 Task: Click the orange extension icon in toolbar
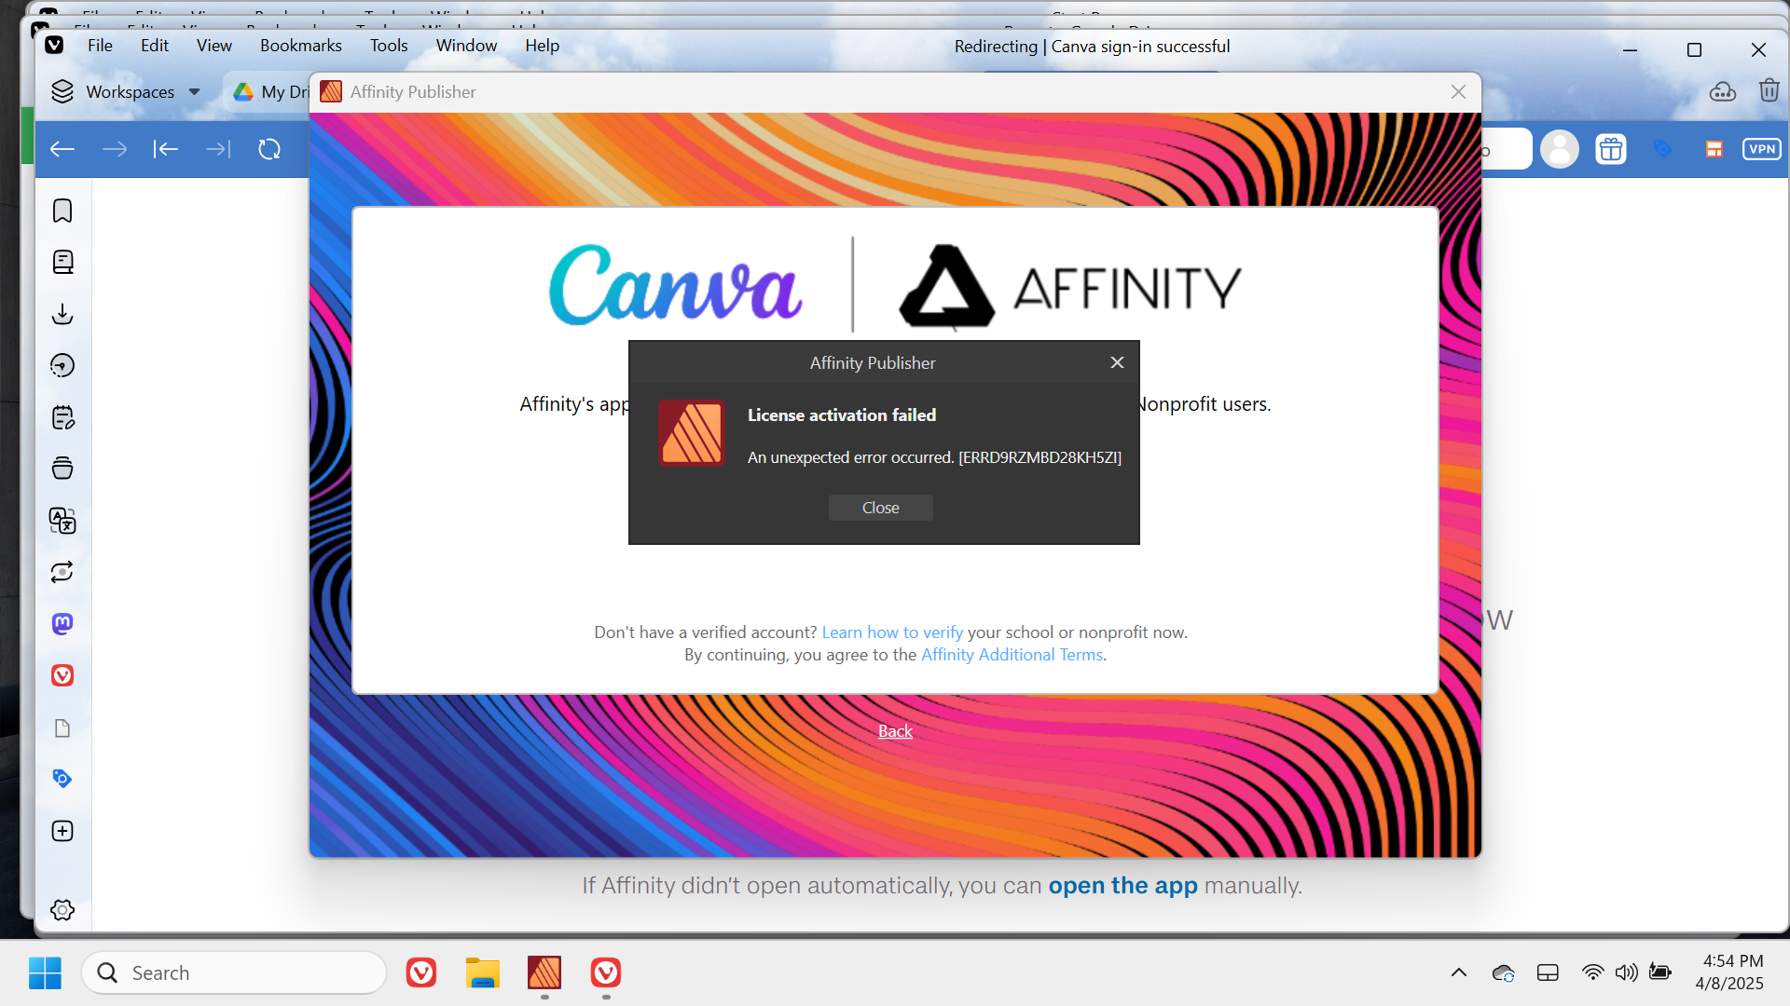click(1714, 149)
